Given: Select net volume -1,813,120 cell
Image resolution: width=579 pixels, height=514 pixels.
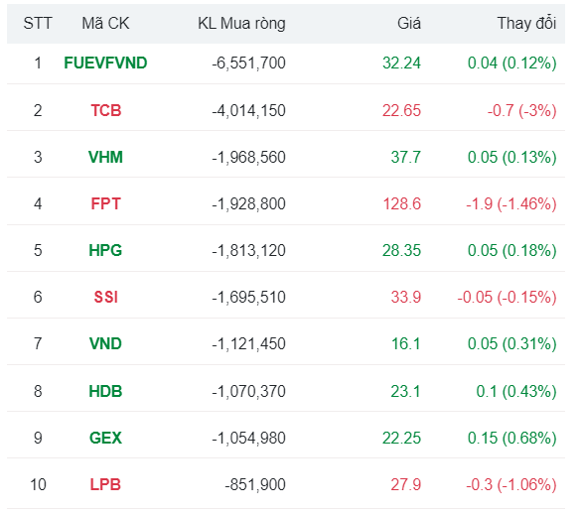Looking at the screenshot, I should tap(248, 250).
